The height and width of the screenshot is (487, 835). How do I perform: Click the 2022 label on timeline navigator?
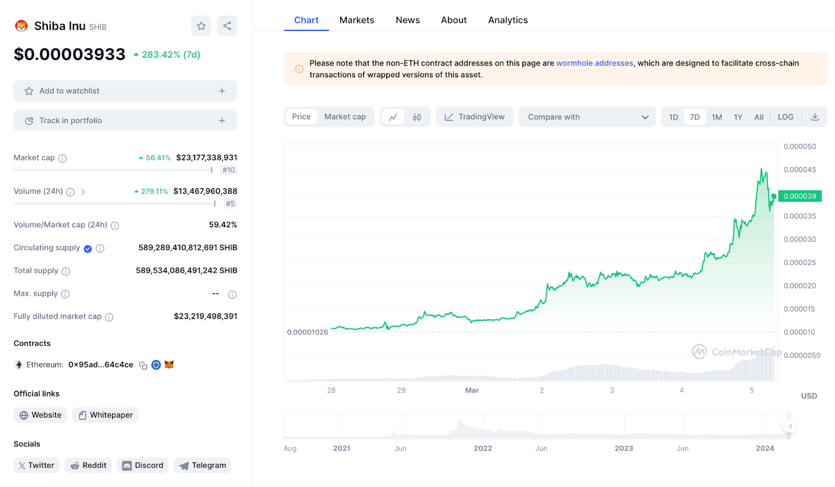483,448
